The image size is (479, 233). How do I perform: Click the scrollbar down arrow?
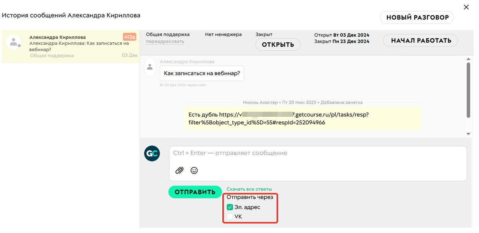pos(469,134)
